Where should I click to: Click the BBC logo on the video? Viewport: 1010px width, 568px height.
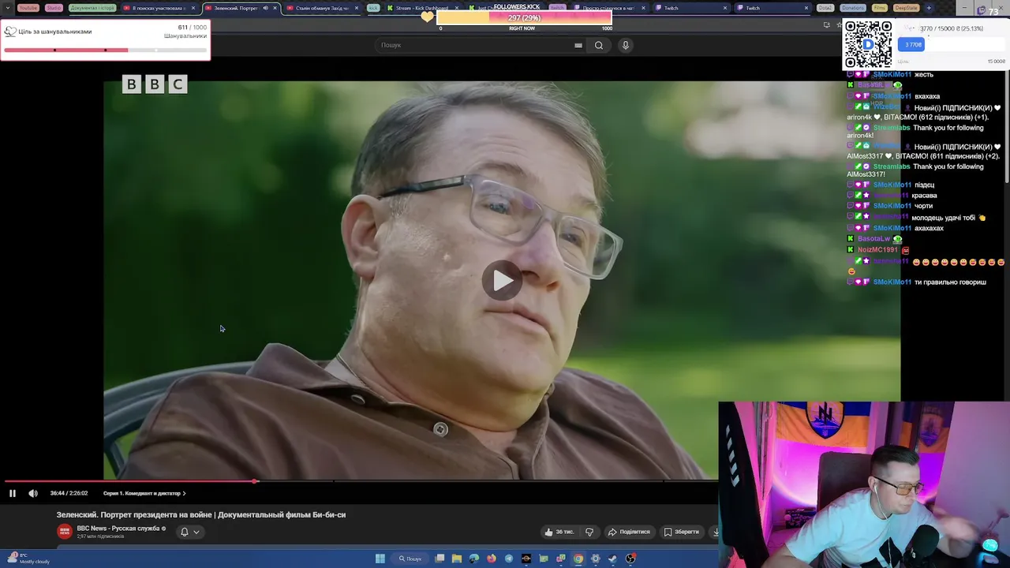155,84
